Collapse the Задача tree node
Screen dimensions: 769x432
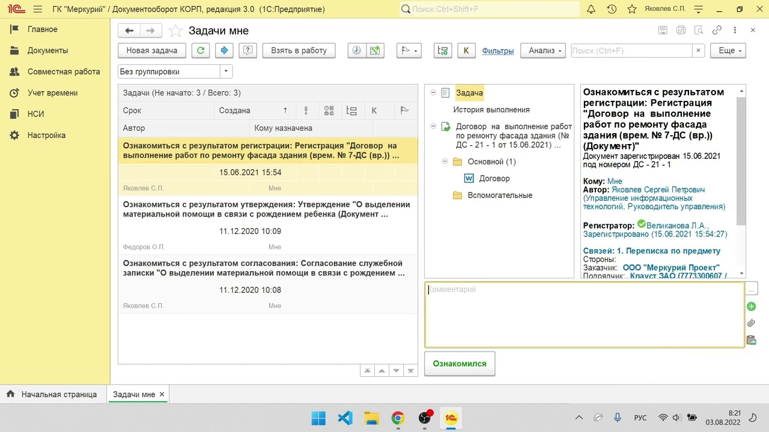click(x=433, y=92)
